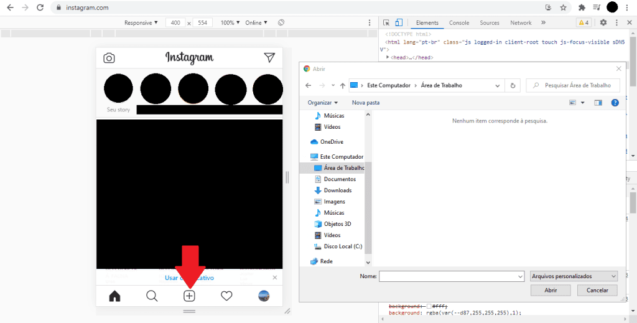Select Imagens in the navigation tree
The width and height of the screenshot is (637, 323).
click(330, 202)
